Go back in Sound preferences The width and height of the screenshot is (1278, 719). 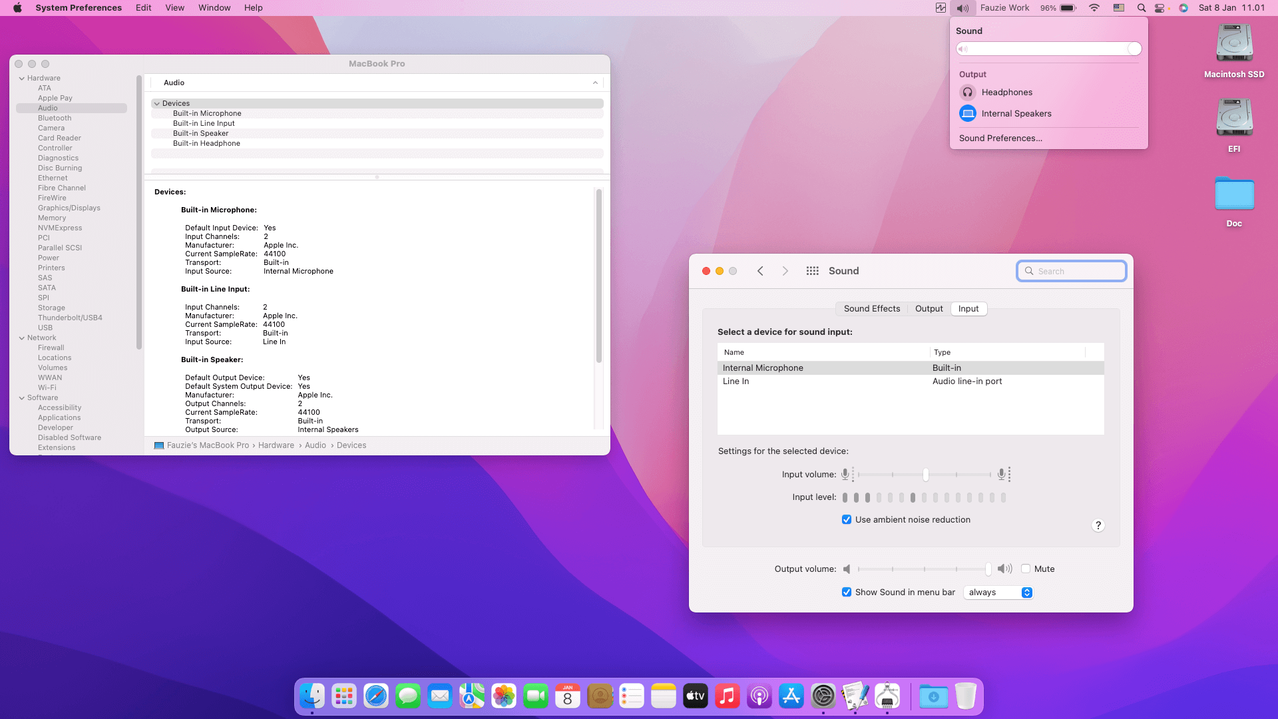760,271
